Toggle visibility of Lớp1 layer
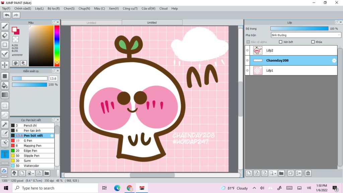The width and height of the screenshot is (343, 193). 248,70
